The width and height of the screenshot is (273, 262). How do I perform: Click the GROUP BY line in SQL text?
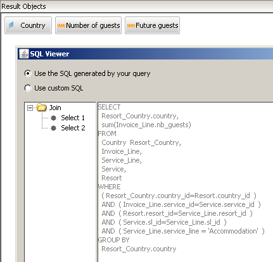click(114, 240)
